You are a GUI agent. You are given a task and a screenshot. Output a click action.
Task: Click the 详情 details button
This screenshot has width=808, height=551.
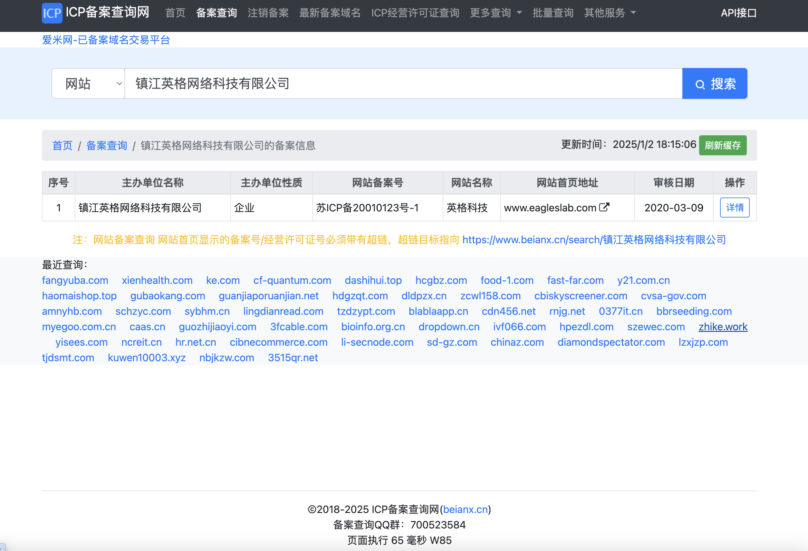tap(734, 208)
